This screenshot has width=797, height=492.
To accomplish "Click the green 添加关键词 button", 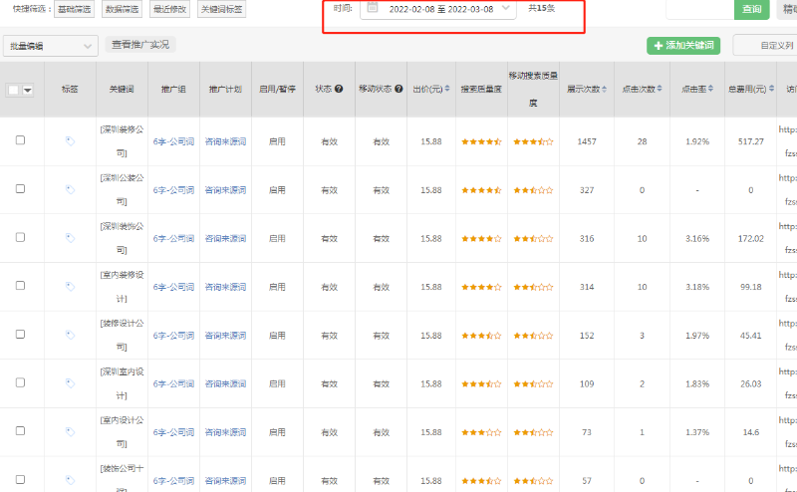I will (682, 46).
